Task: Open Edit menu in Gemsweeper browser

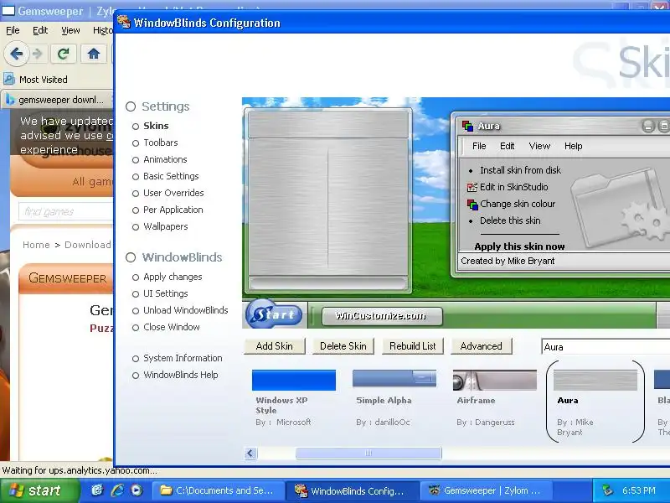Action: click(40, 30)
